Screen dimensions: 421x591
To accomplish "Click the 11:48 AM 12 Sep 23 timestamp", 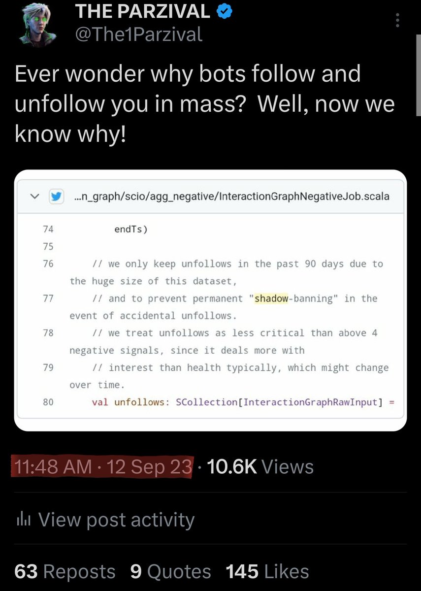I will [x=101, y=467].
